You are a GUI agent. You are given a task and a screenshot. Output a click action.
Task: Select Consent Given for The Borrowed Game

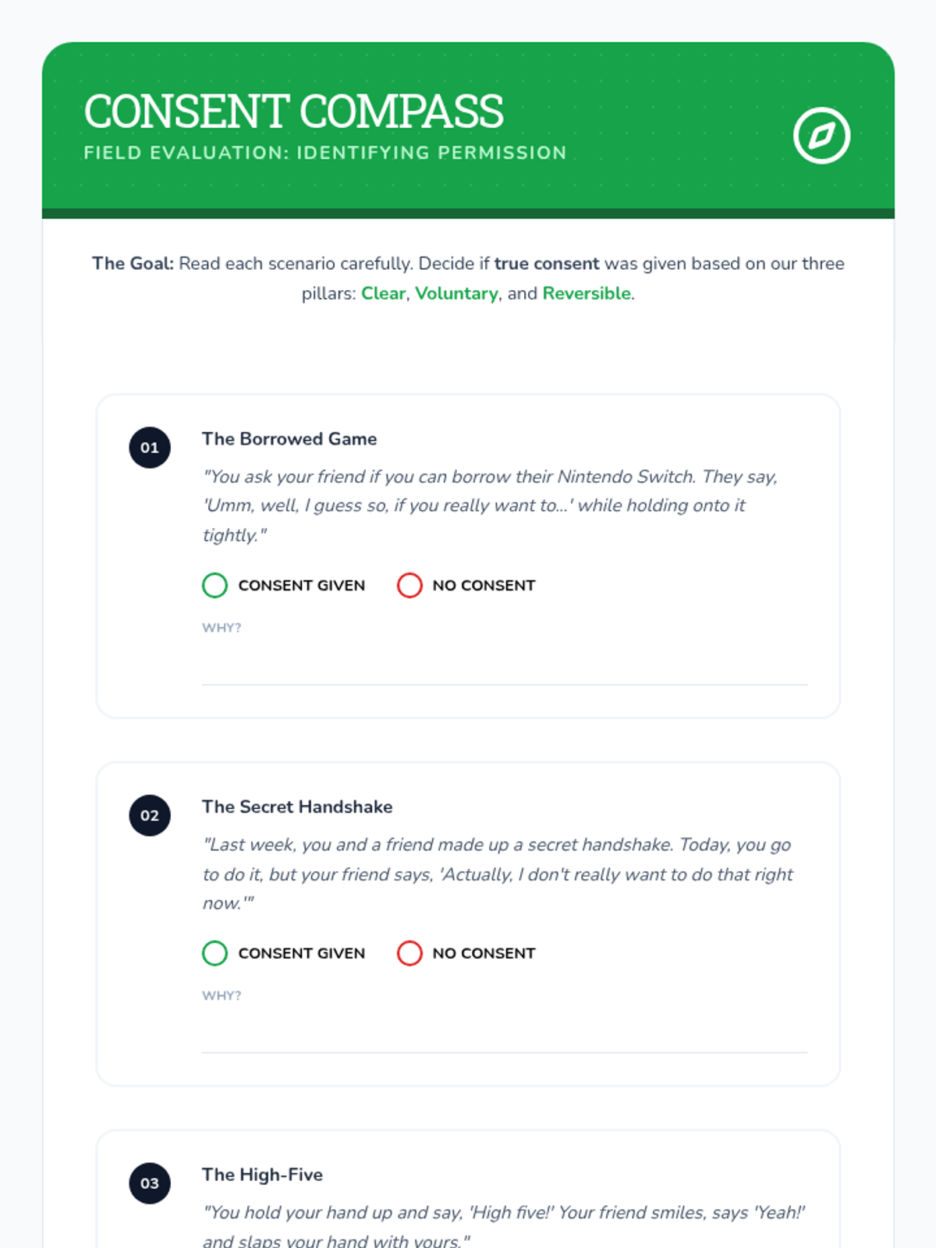click(214, 585)
